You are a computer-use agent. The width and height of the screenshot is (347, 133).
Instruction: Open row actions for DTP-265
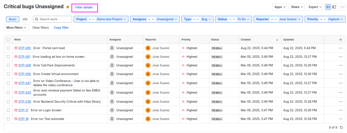[341, 48]
